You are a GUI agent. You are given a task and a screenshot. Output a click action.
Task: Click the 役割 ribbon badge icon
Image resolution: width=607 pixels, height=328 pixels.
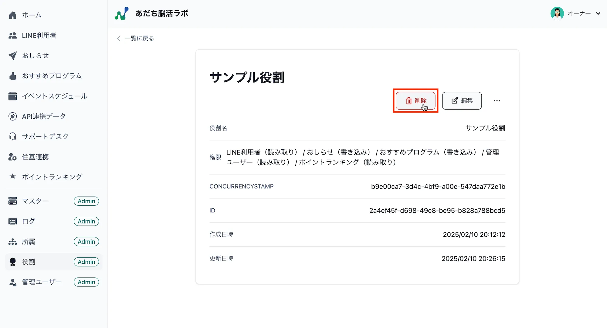(12, 262)
